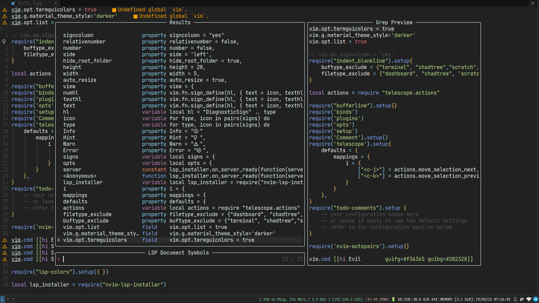The width and height of the screenshot is (539, 303).
Task: Click the close X at top-right corner
Action: tap(533, 3)
